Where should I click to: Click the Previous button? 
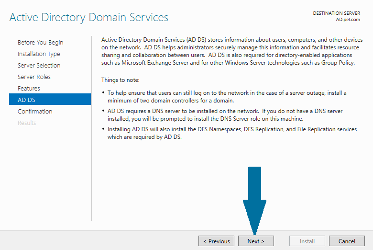pos(216,241)
